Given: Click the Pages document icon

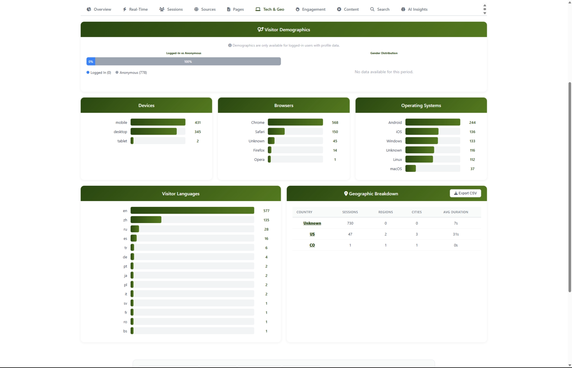Looking at the screenshot, I should point(228,9).
